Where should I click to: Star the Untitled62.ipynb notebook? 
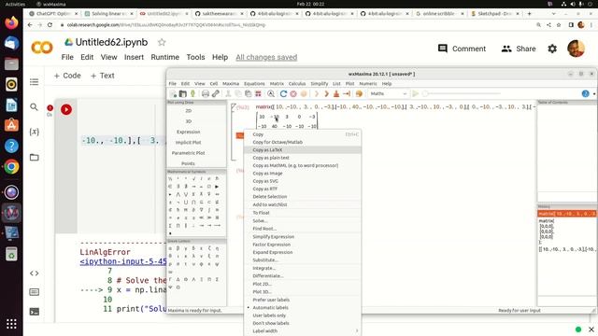pyautogui.click(x=162, y=42)
